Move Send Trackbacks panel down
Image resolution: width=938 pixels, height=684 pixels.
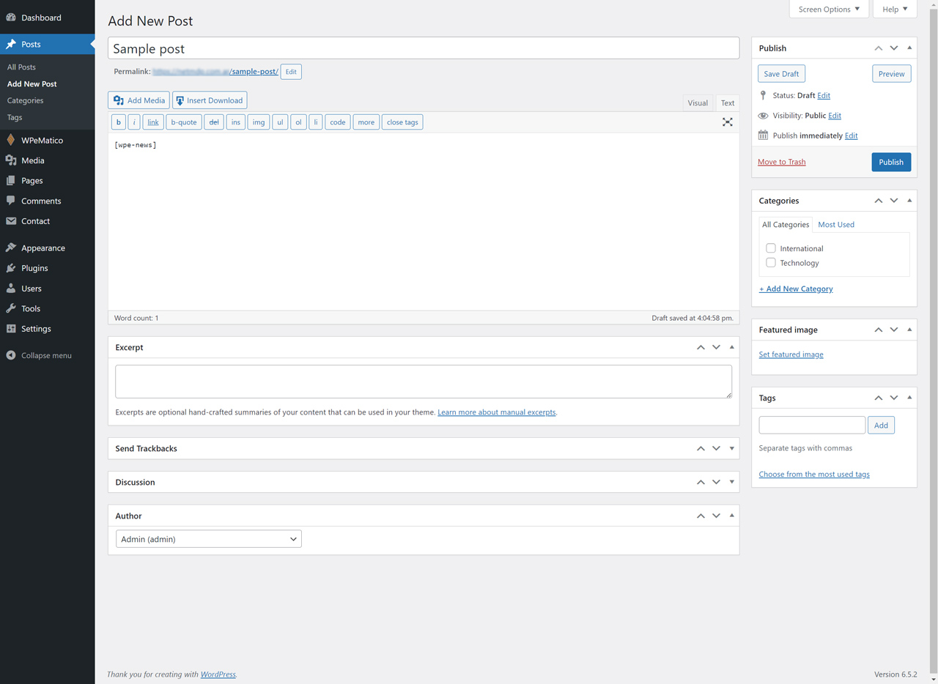pos(716,448)
